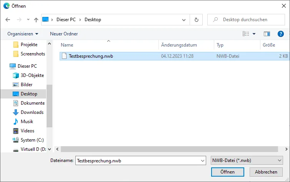Select Testbesprechung.nwb file in list

pos(91,56)
